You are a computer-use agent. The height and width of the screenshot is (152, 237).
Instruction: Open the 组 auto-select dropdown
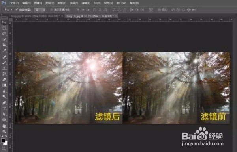coord(39,10)
